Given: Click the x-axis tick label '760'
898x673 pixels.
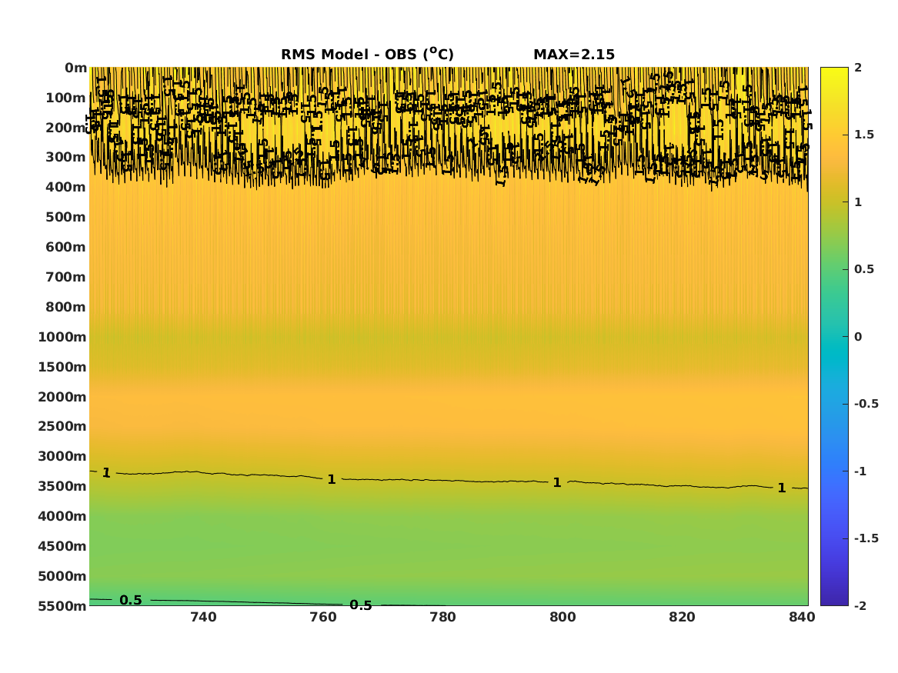Looking at the screenshot, I should point(323,617).
